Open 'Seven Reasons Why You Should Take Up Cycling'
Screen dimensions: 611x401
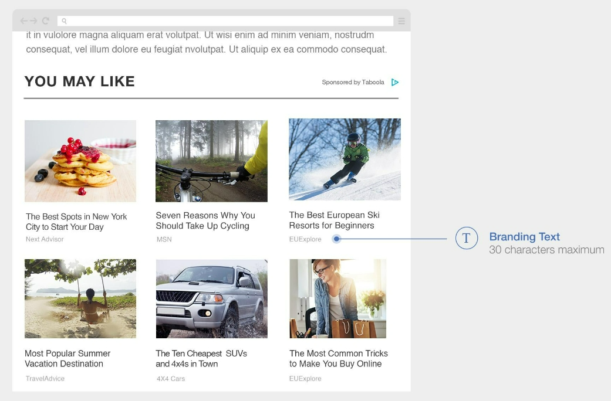tap(205, 220)
